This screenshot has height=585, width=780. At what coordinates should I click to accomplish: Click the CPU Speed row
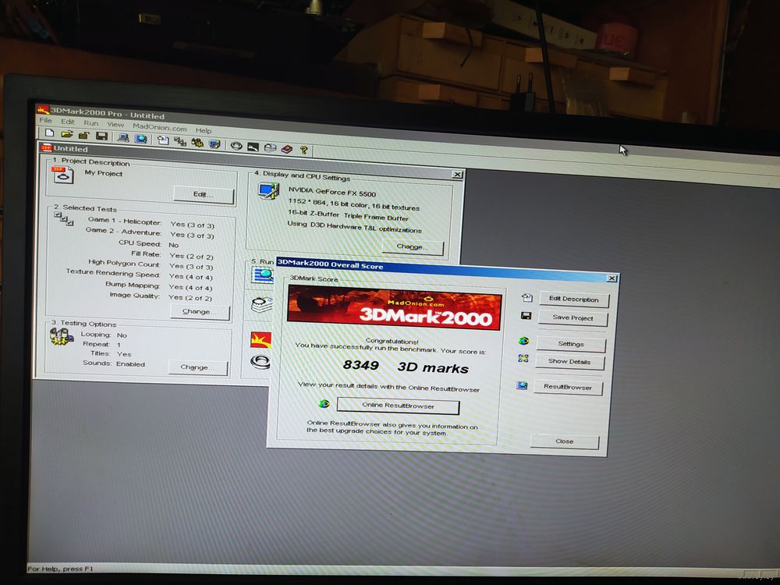click(x=148, y=243)
